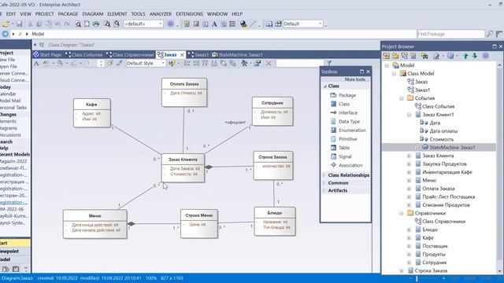Screen dimensions: 504x283
Task: Click the search icon next to Find Package
Action: 490,34
